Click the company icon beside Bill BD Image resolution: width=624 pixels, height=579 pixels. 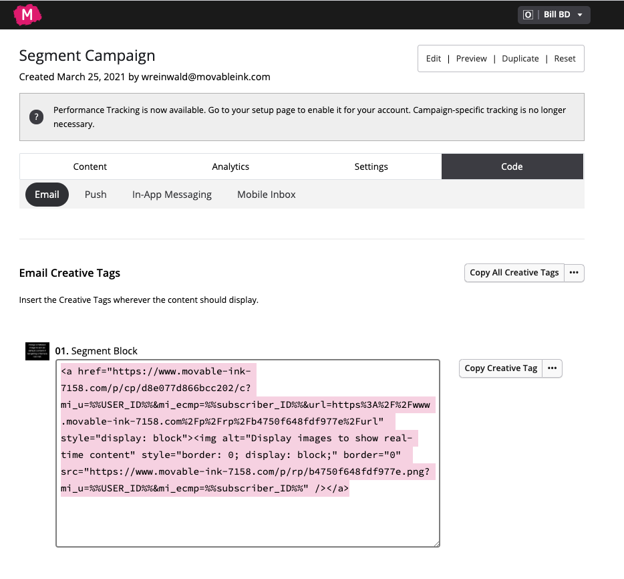pos(528,15)
